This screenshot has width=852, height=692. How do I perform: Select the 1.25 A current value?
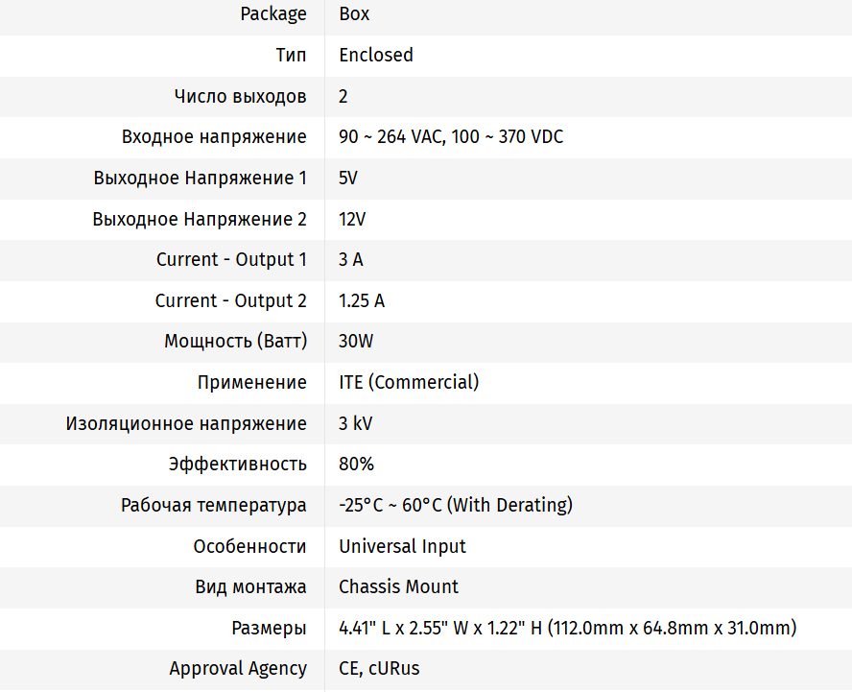[362, 301]
